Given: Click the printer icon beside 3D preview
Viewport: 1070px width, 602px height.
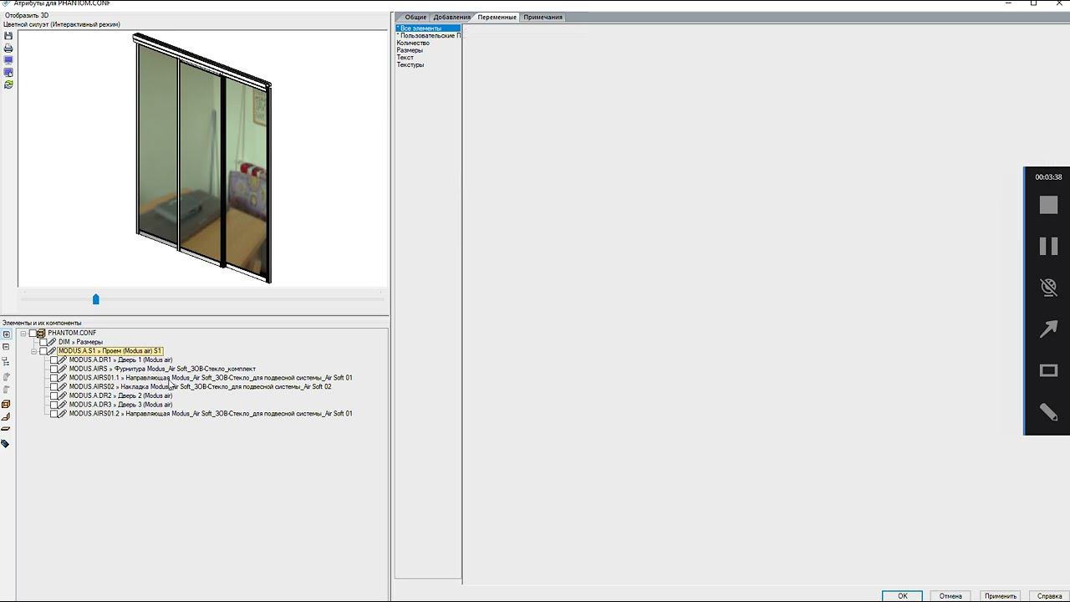Looking at the screenshot, I should (8, 48).
